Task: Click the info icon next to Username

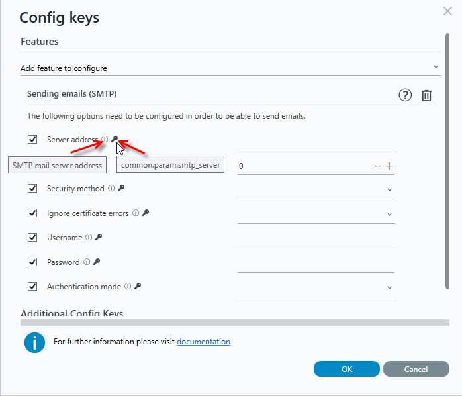Action: pyautogui.click(x=89, y=237)
